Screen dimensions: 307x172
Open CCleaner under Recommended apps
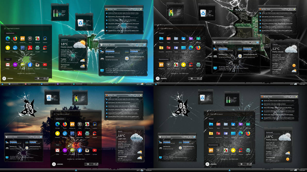[191, 64]
